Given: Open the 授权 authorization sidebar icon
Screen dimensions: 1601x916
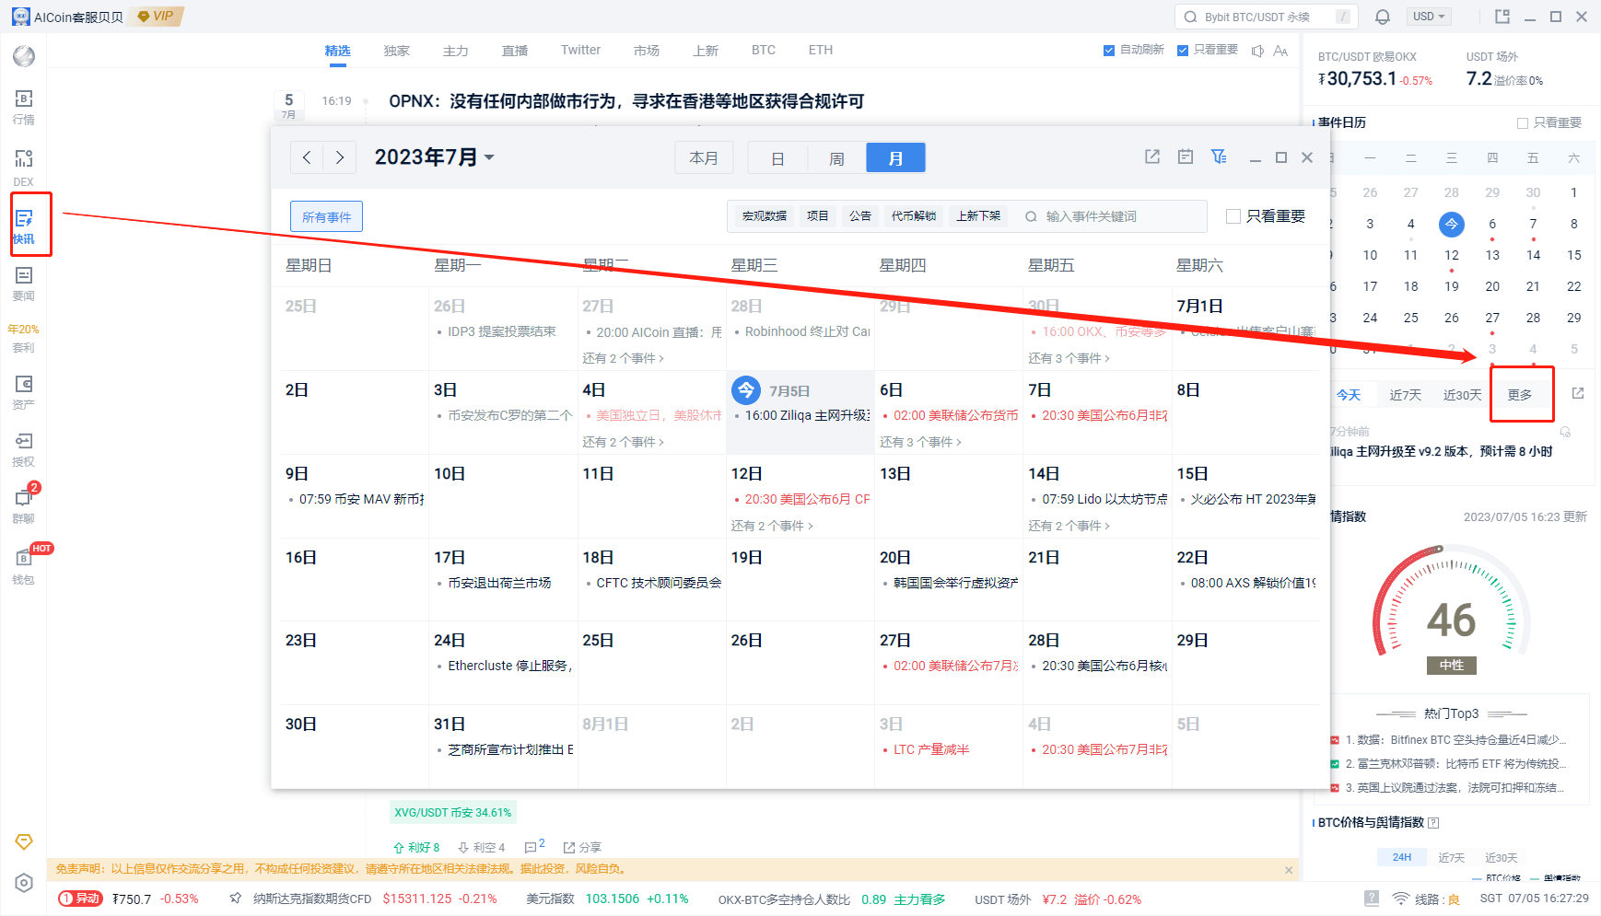Looking at the screenshot, I should click(24, 450).
